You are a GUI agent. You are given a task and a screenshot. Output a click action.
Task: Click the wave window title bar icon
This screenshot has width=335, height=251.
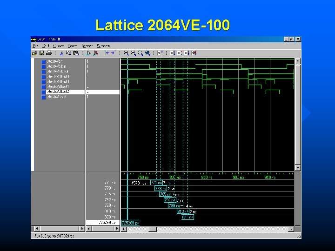tap(33, 39)
